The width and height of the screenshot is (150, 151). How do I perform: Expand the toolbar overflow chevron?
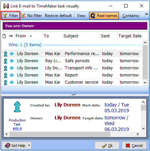pyautogui.click(x=147, y=14)
